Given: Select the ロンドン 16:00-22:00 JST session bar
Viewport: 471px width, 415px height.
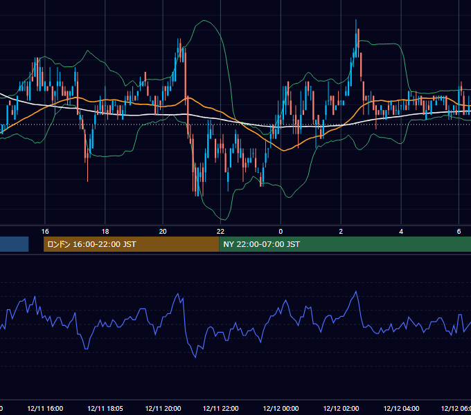Looking at the screenshot, I should pyautogui.click(x=132, y=244).
